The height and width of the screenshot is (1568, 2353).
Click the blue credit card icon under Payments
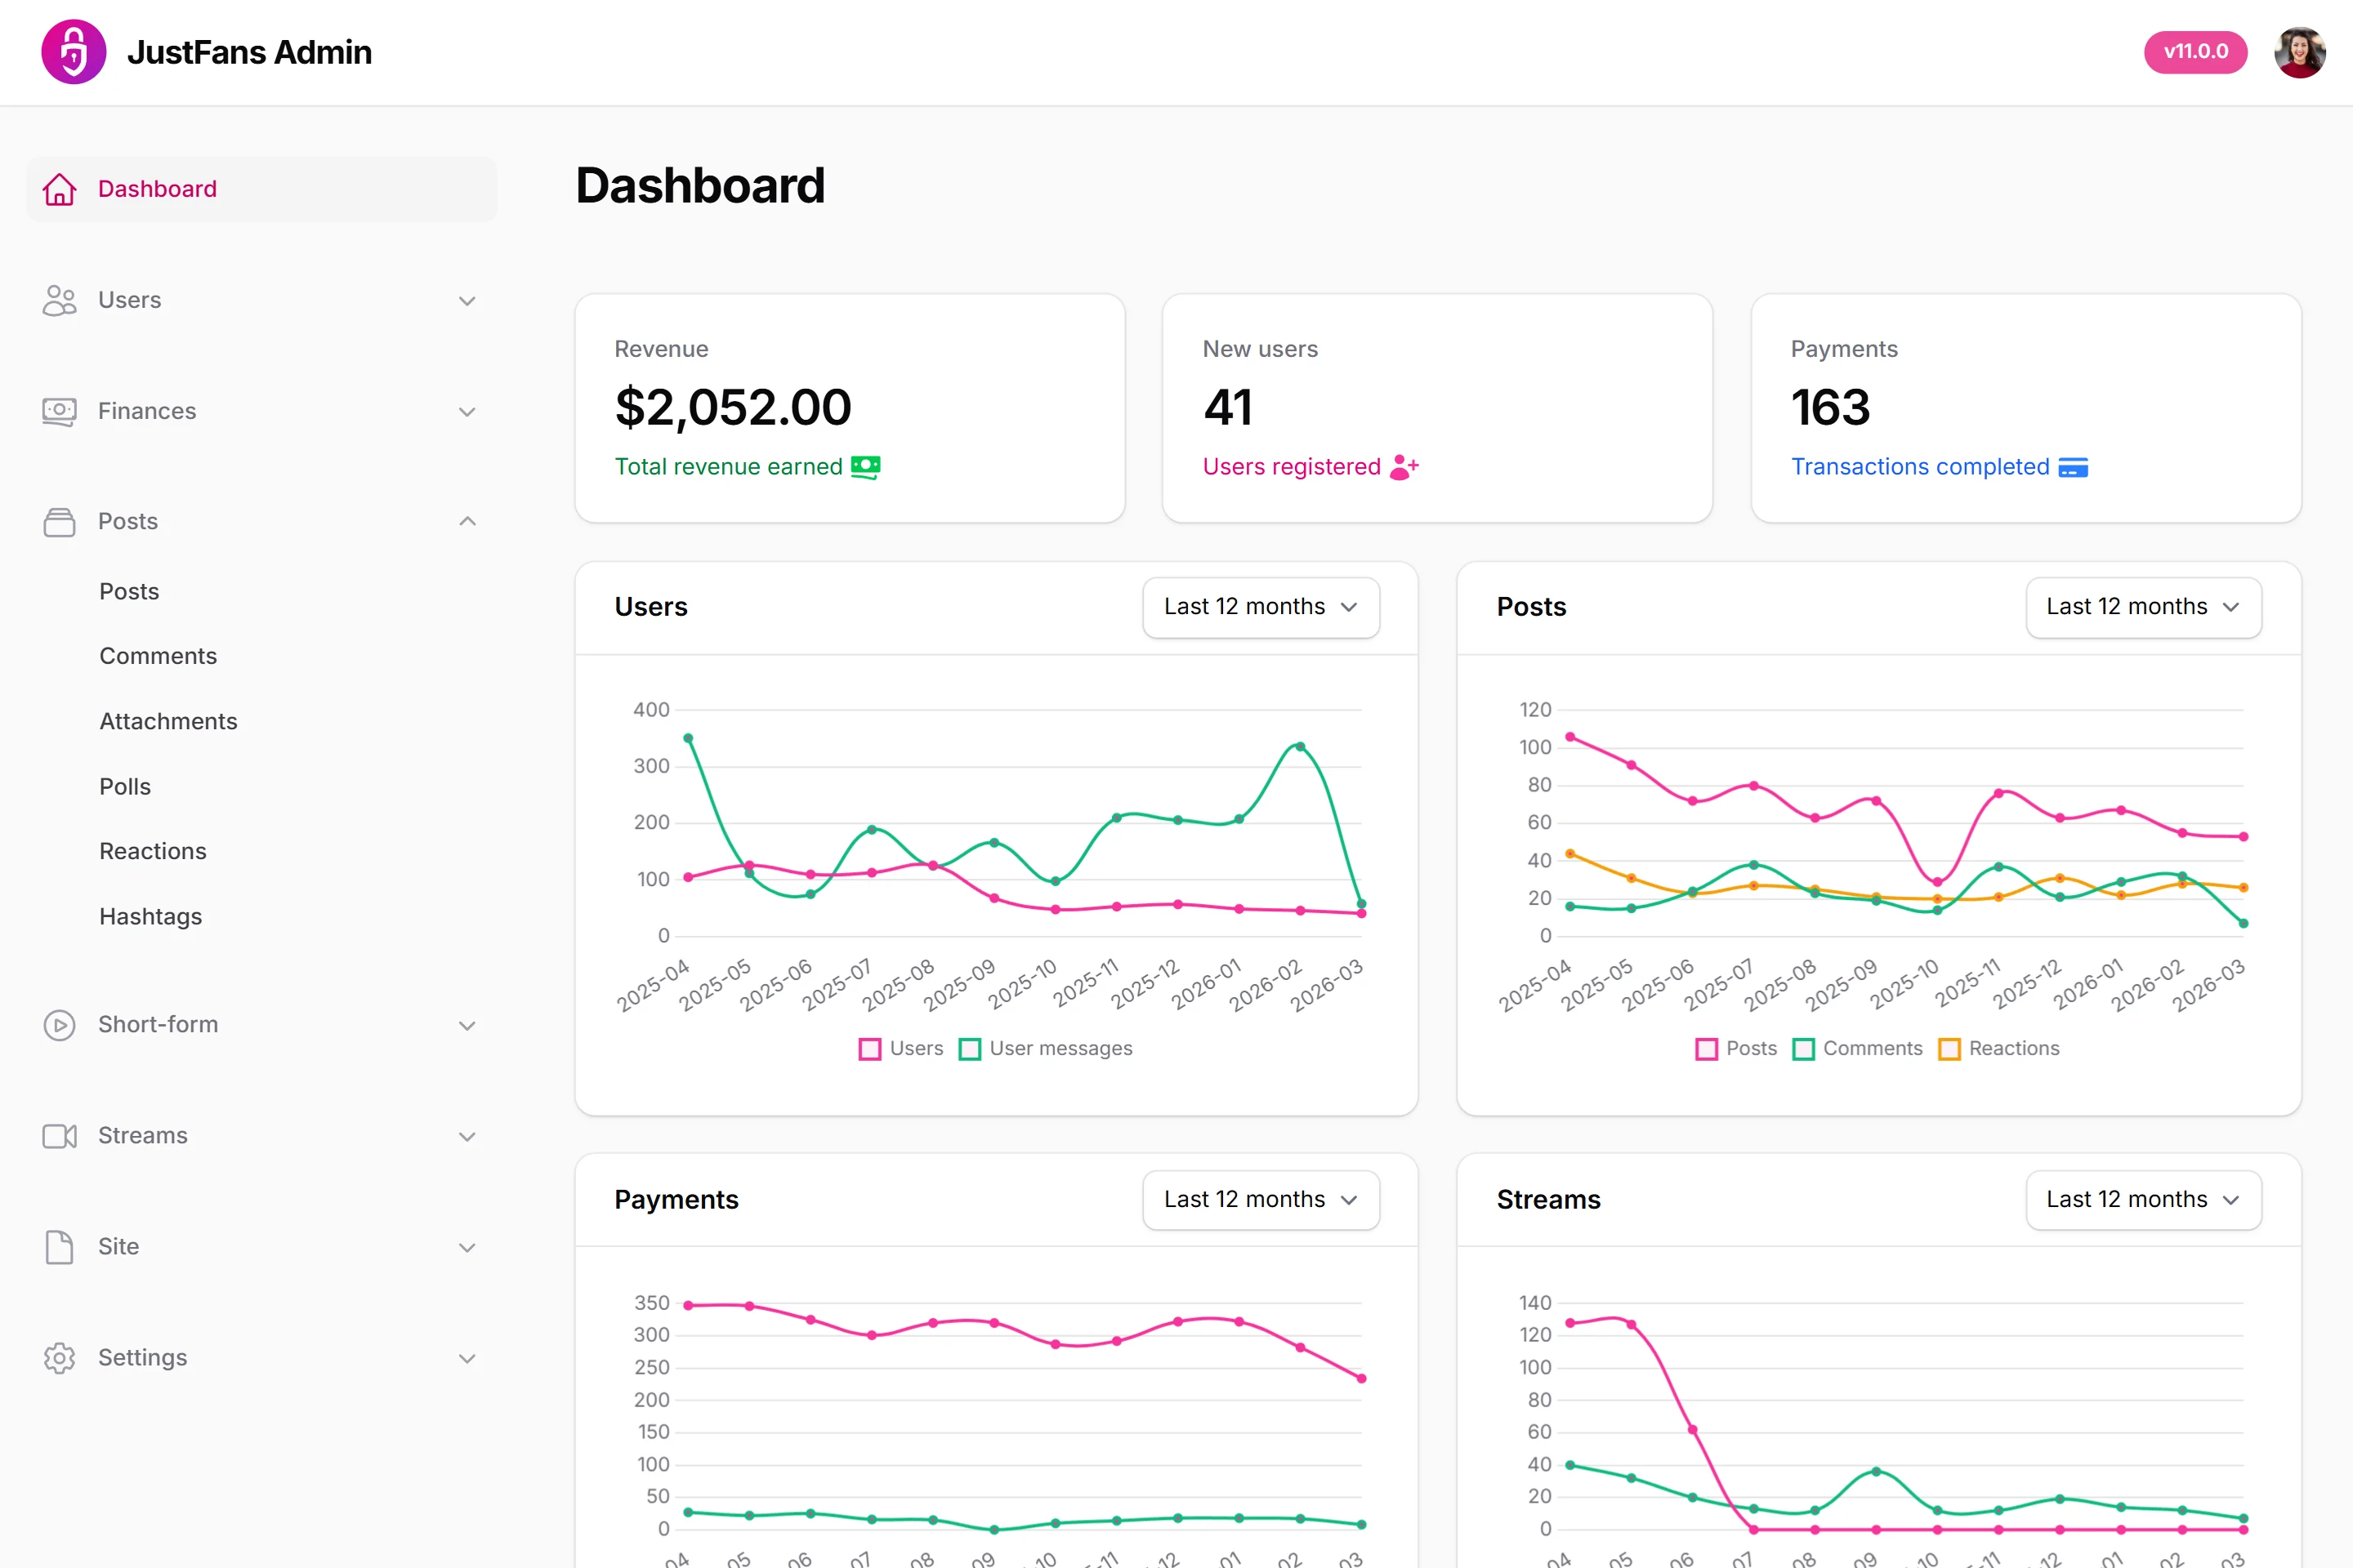coord(2073,467)
